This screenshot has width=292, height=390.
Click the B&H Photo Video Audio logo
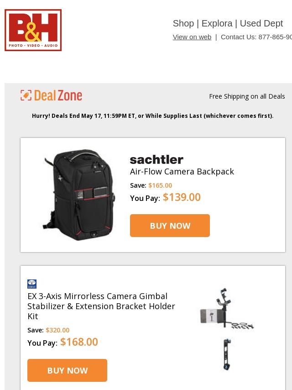(33, 30)
